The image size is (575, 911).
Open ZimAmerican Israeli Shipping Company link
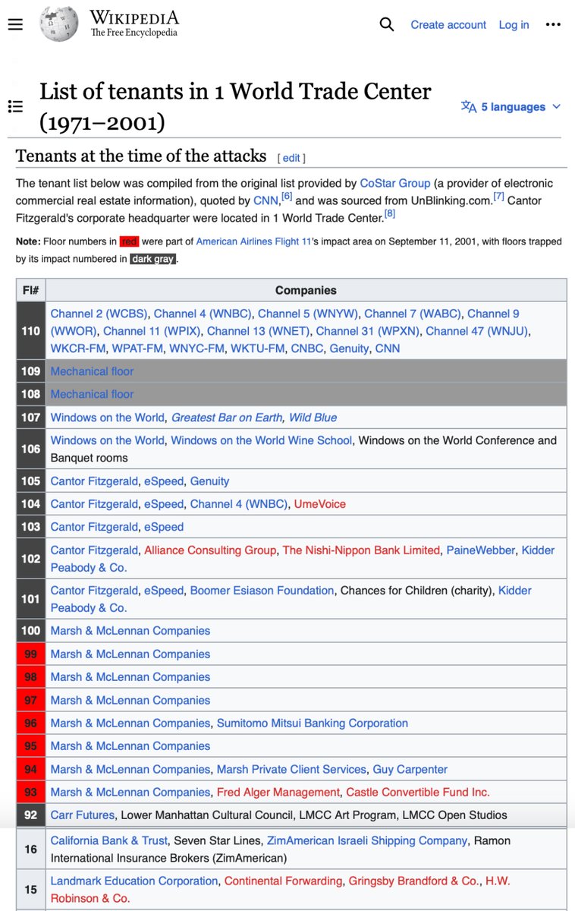tap(367, 841)
